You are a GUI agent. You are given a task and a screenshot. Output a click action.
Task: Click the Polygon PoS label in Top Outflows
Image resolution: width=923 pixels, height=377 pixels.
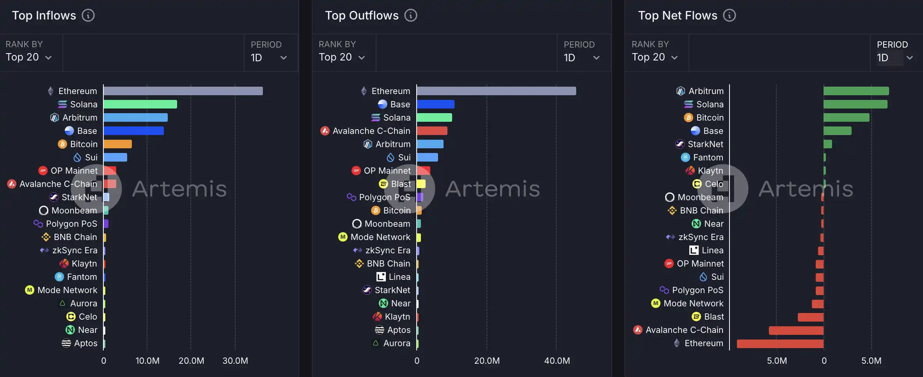[385, 197]
